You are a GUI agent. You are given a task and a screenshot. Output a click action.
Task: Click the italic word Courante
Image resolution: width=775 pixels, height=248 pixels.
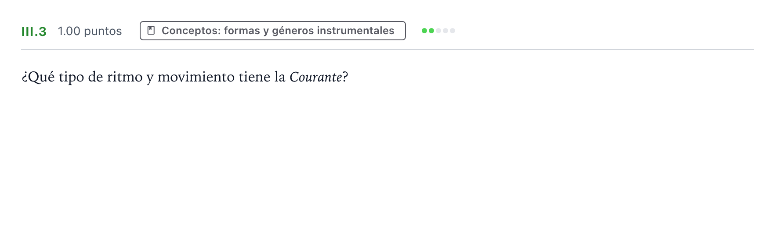click(315, 77)
